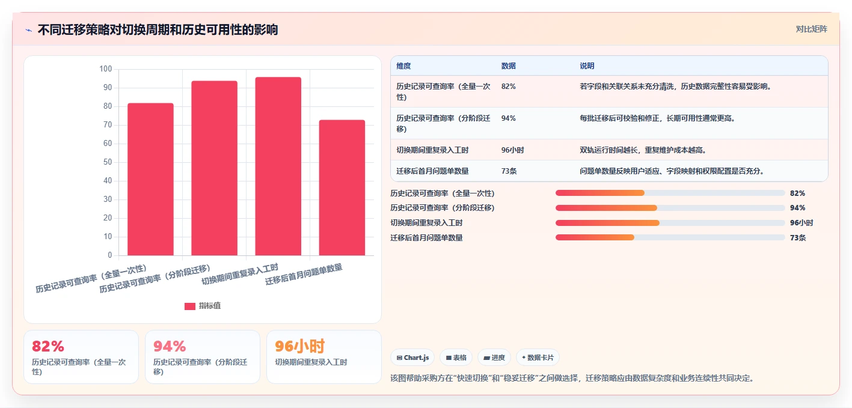Toggle the 指标值 legend swatch below chart

pyautogui.click(x=190, y=306)
